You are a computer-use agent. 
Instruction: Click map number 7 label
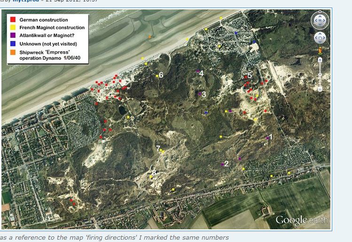coord(158,148)
